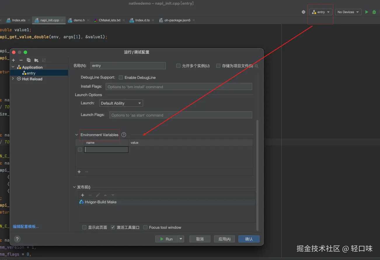Viewport: 380px width, 260px height.
Task: Open the Launch Default Ability dropdown
Action: tap(121, 103)
